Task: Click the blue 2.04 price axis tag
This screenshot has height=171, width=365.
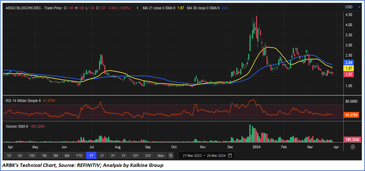Action: 349,62
